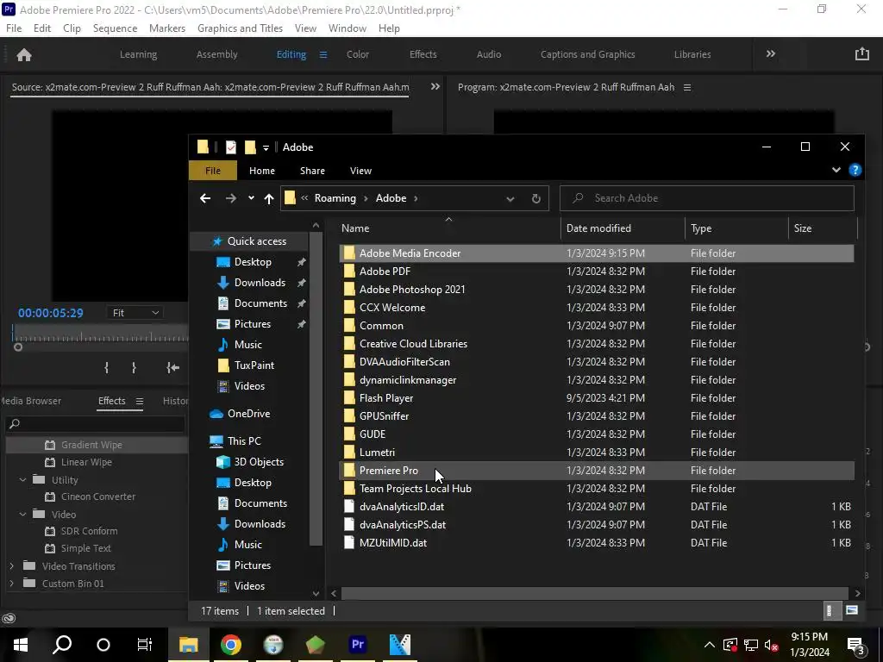
Task: Expand Video Transitions folder
Action: tap(12, 566)
